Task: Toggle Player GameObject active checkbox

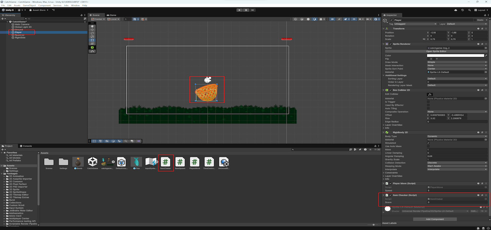Action: [391, 20]
